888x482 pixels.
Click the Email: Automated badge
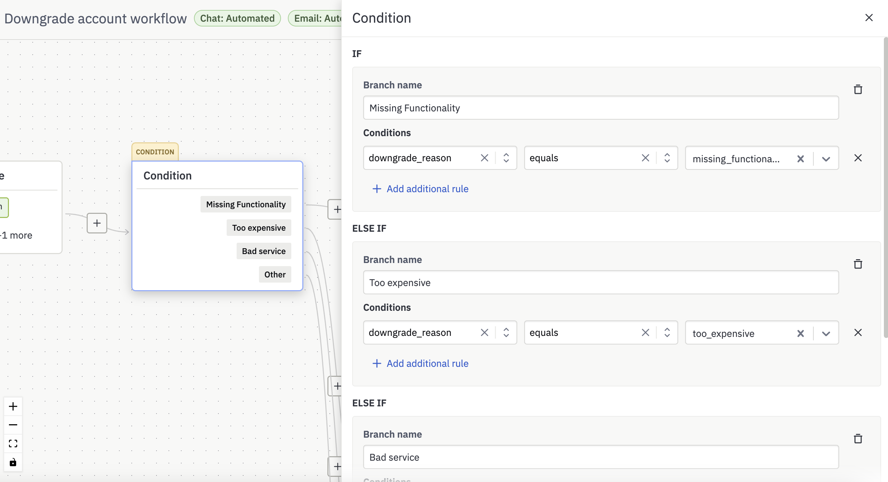315,18
